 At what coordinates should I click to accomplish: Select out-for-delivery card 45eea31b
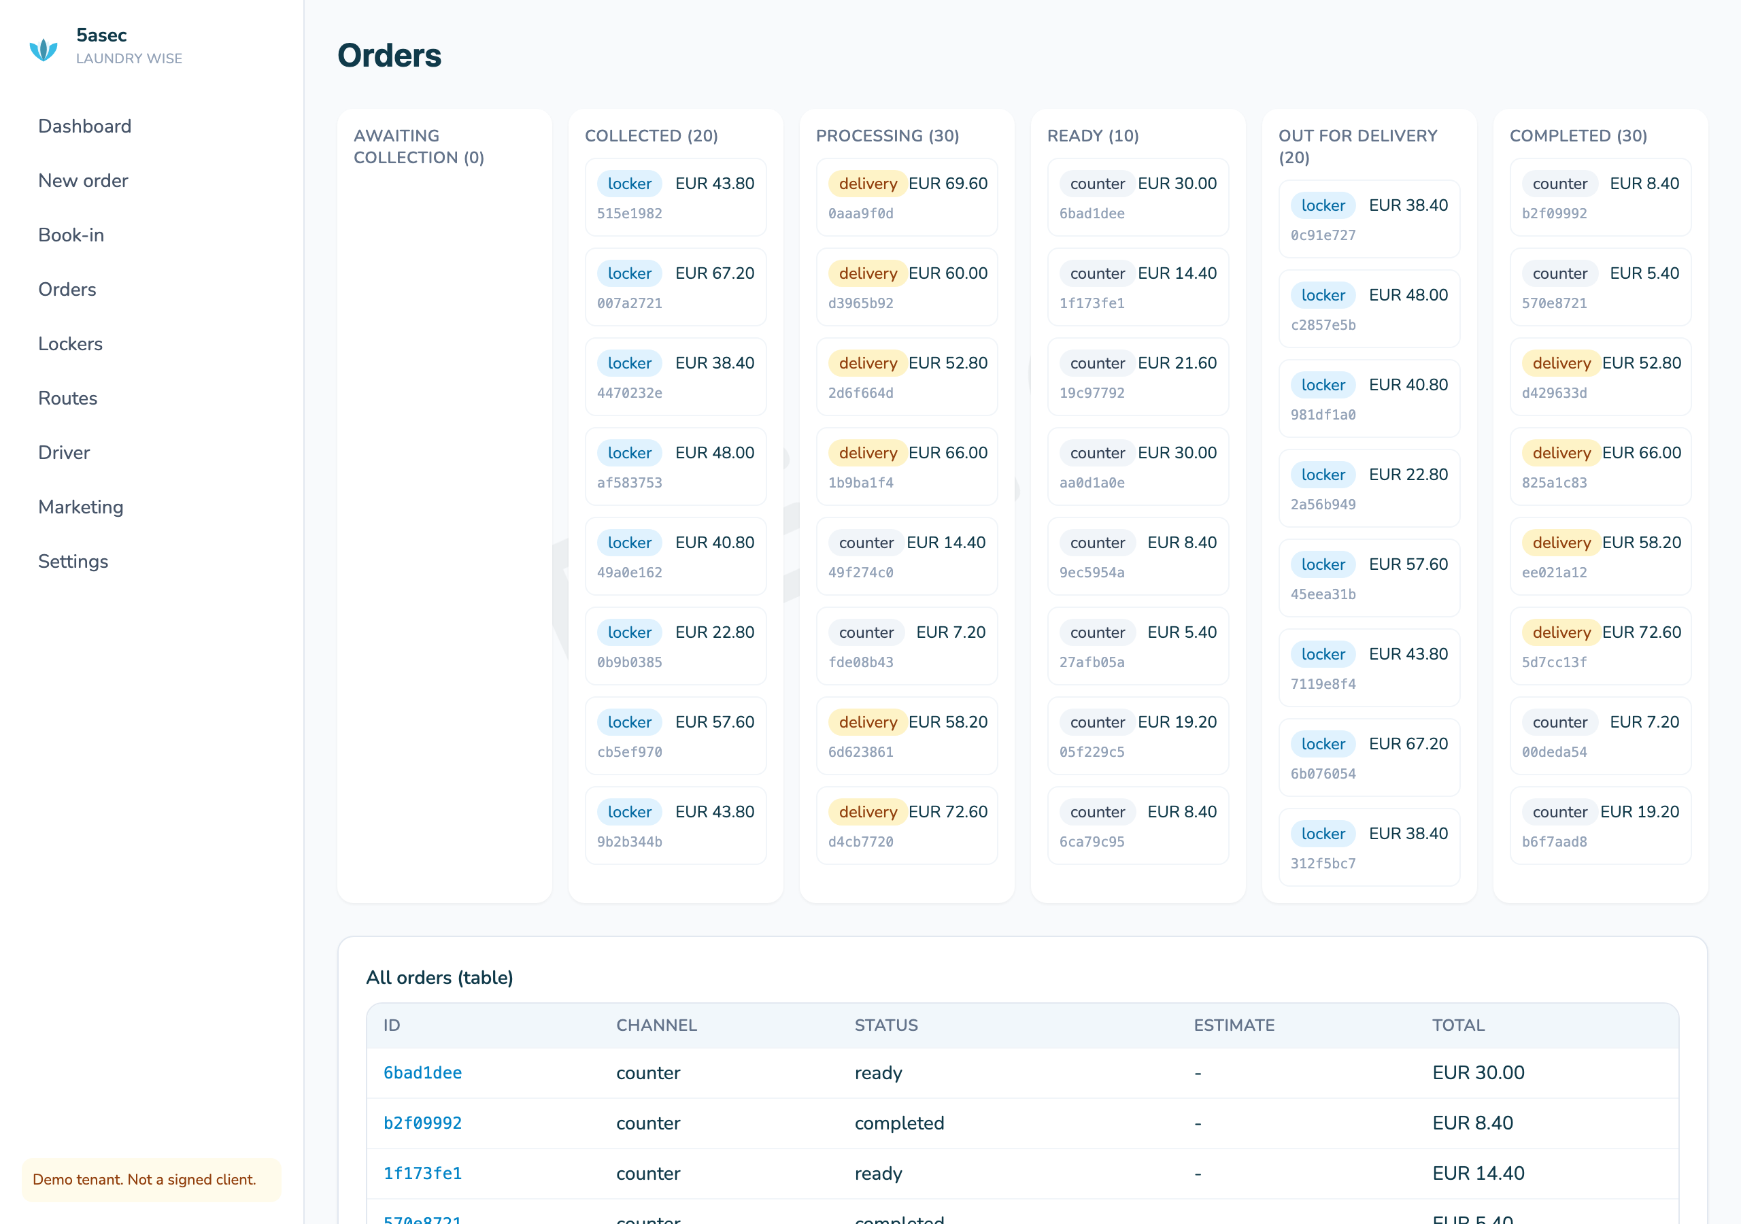point(1370,578)
